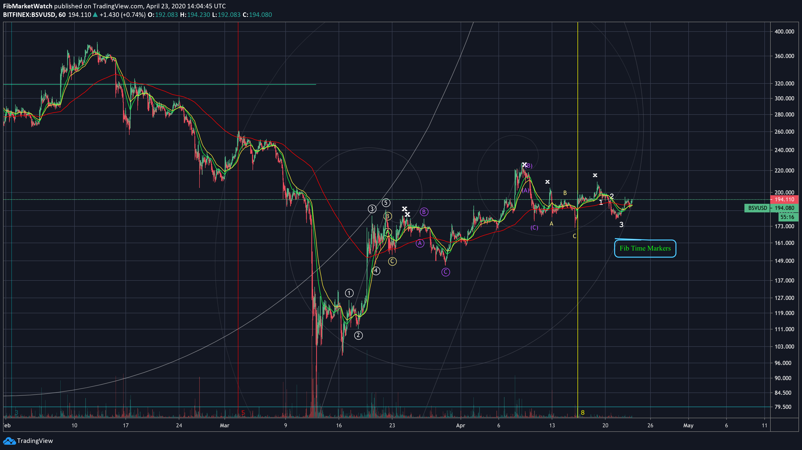Click the 360.000 price axis label
802x450 pixels.
click(x=784, y=56)
